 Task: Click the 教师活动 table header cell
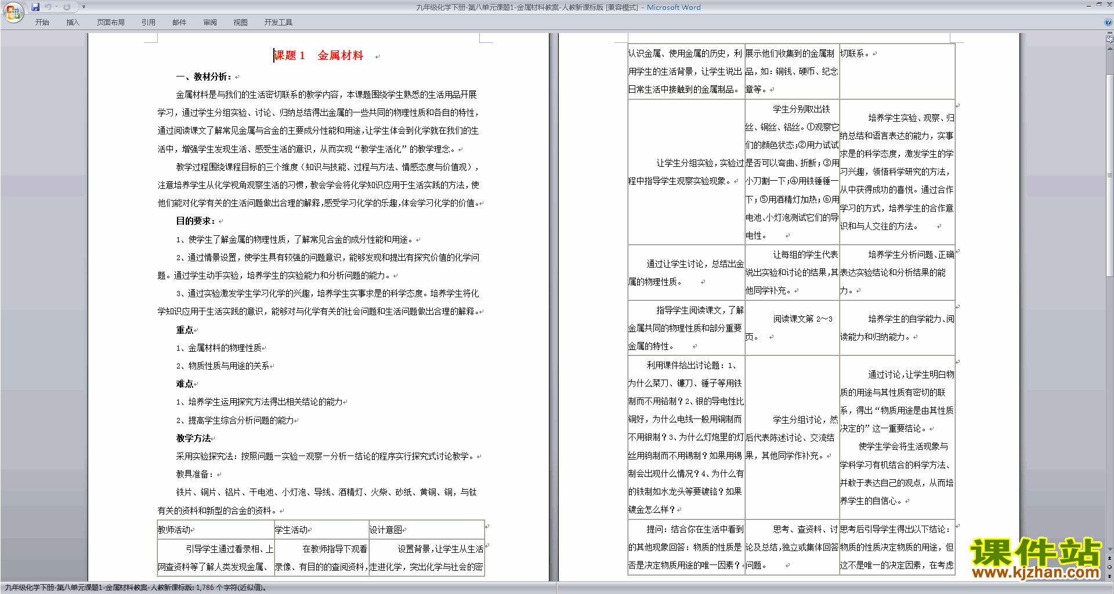pos(215,530)
